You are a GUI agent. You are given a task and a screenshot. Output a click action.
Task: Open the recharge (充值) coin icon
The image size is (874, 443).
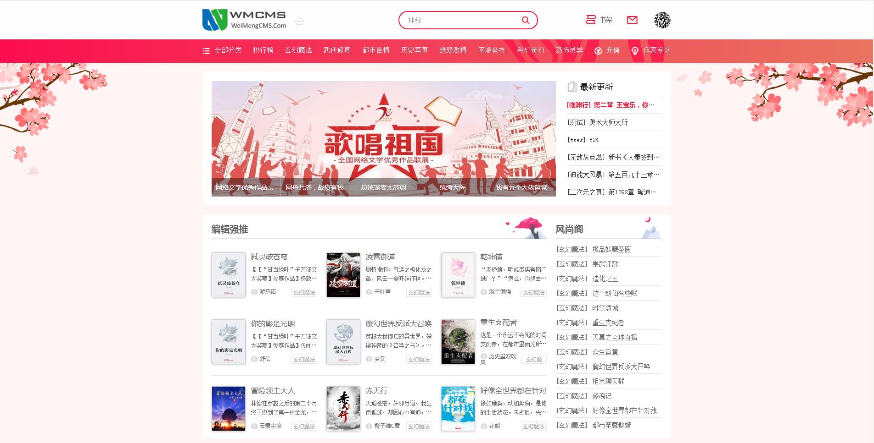coord(598,51)
